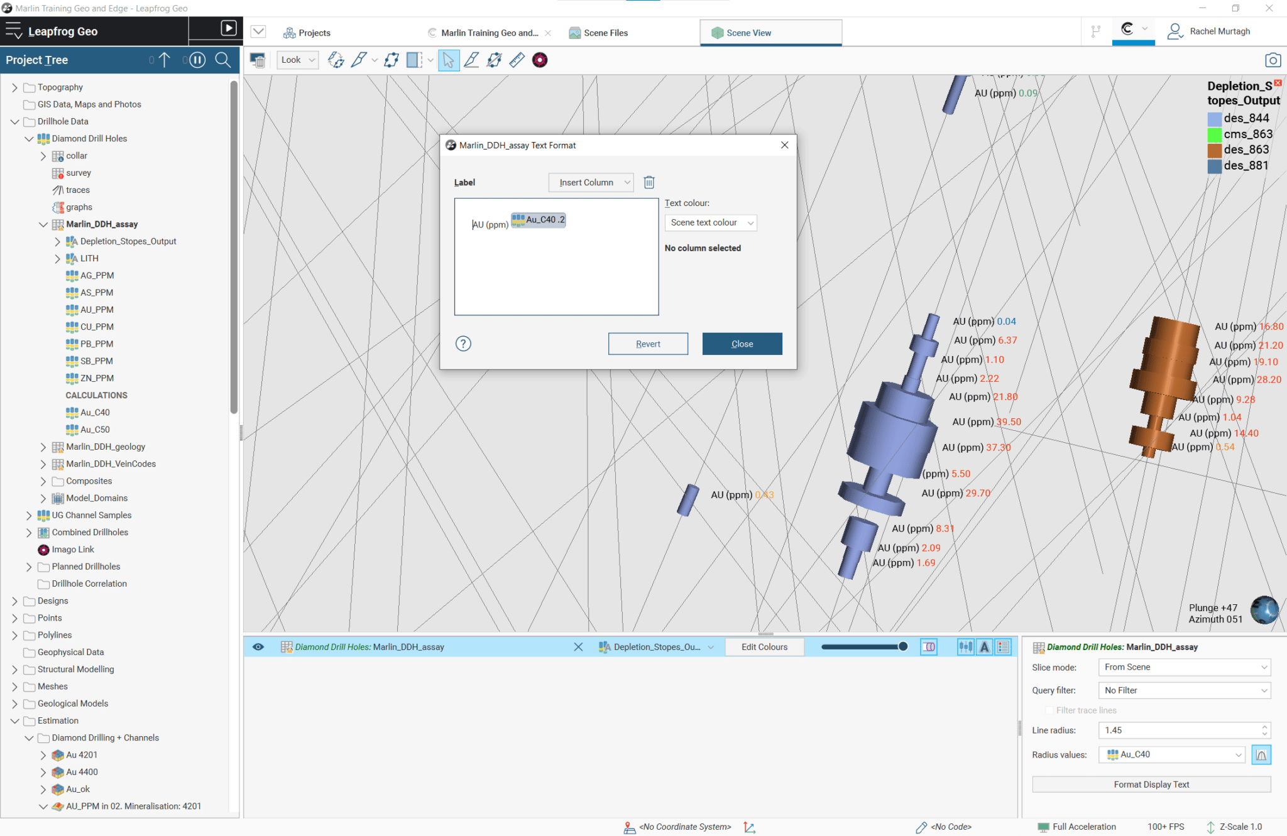
Task: Open the Insert Column dropdown
Action: coord(591,182)
